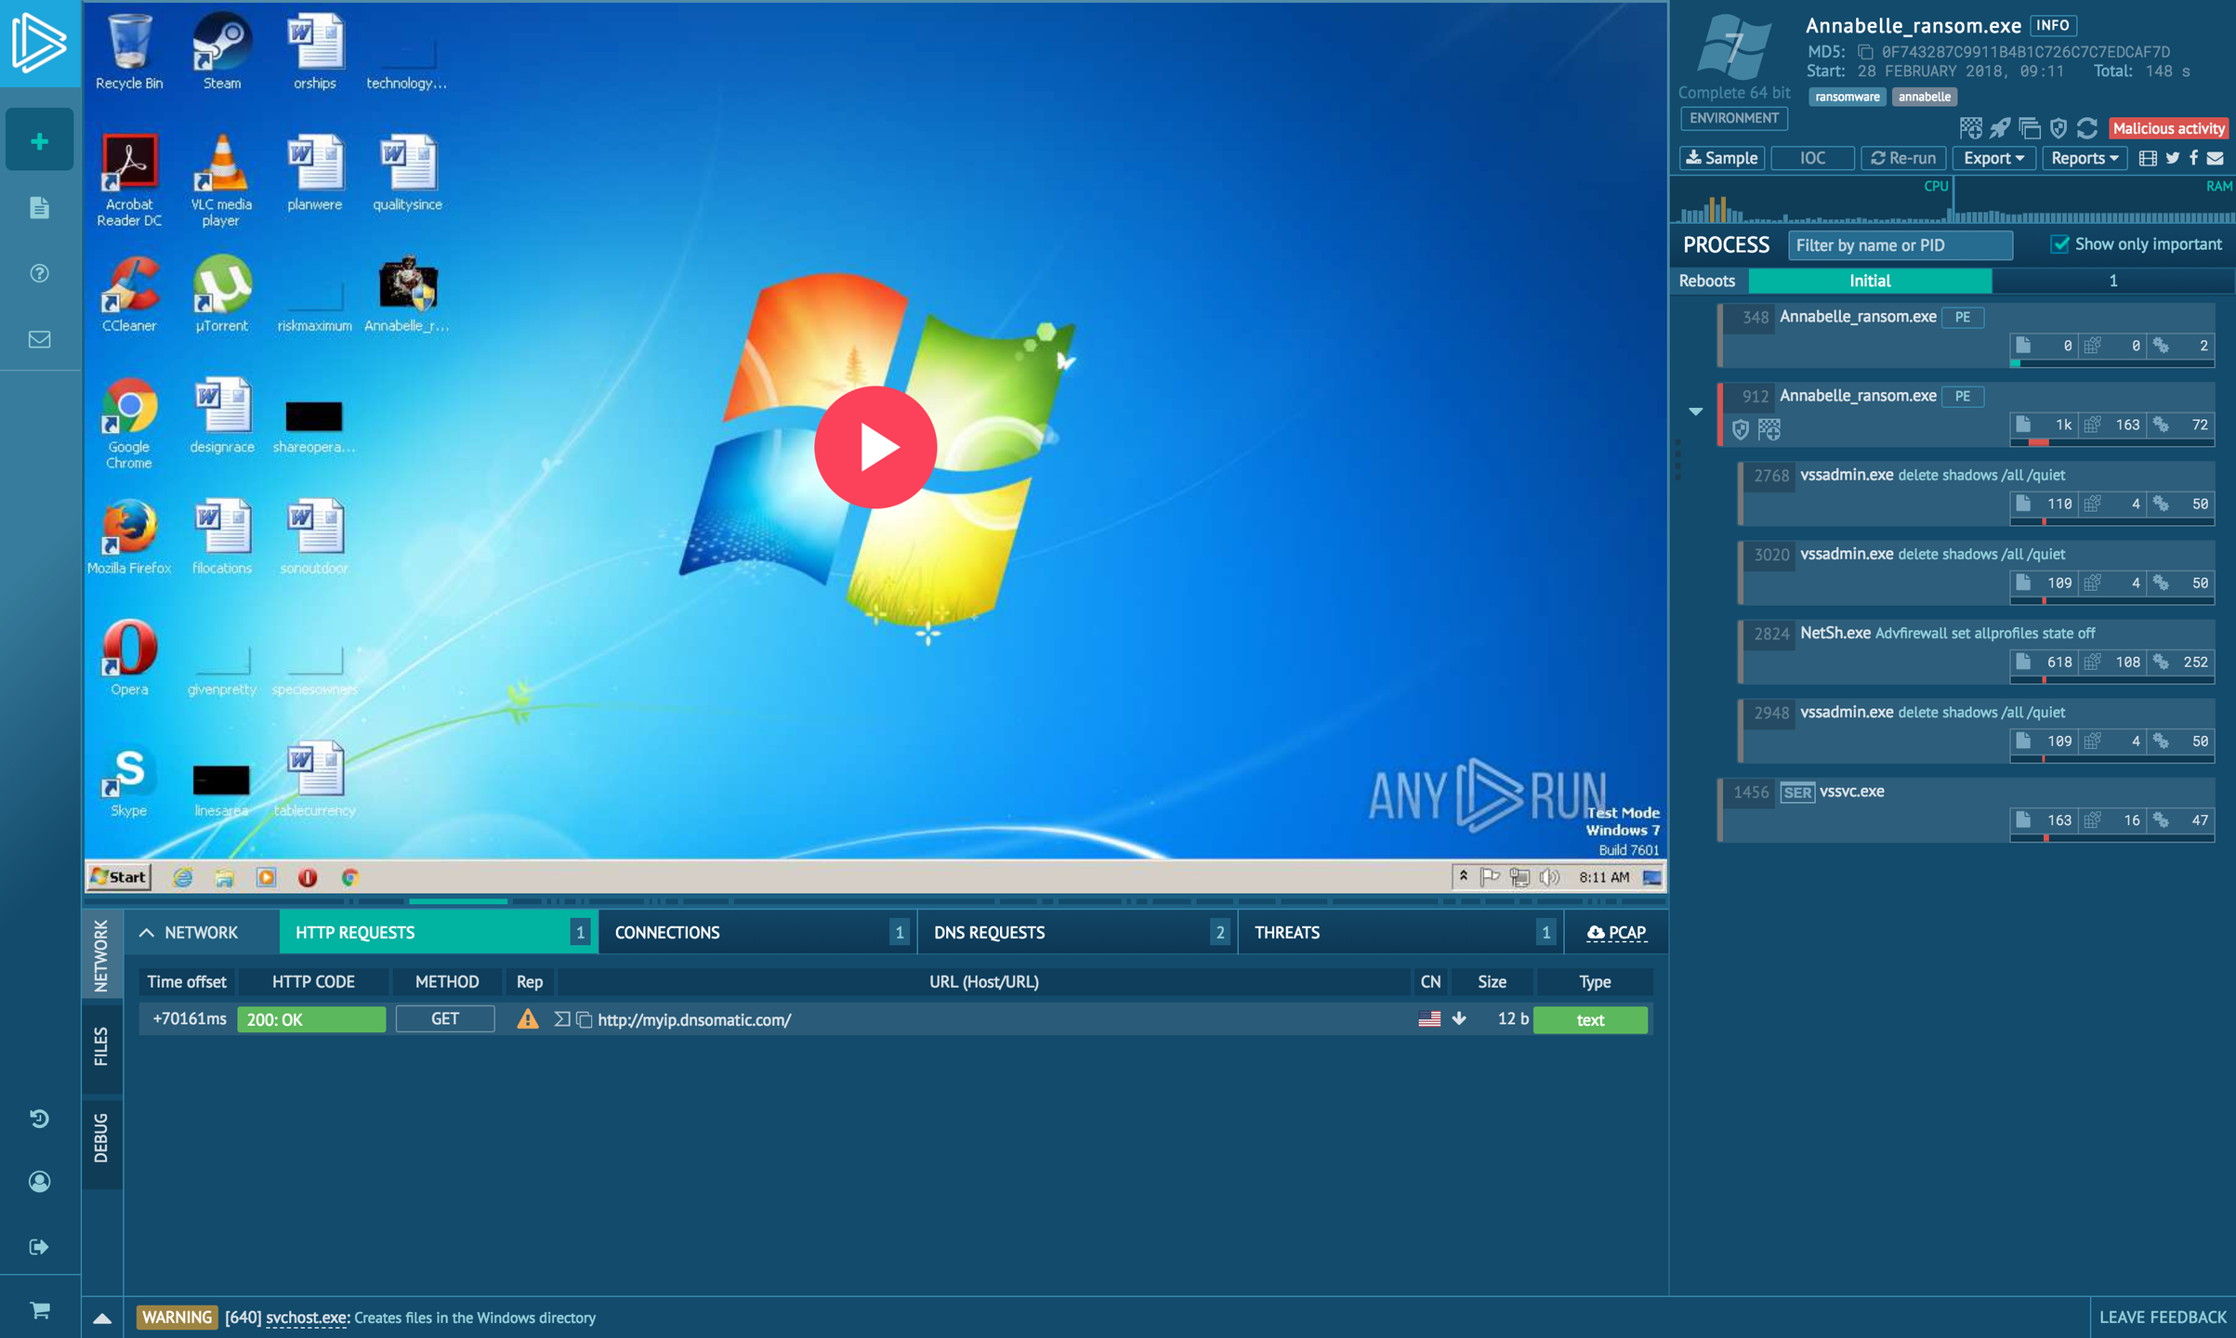Click the Re-run button
The height and width of the screenshot is (1338, 2236).
[x=1902, y=158]
